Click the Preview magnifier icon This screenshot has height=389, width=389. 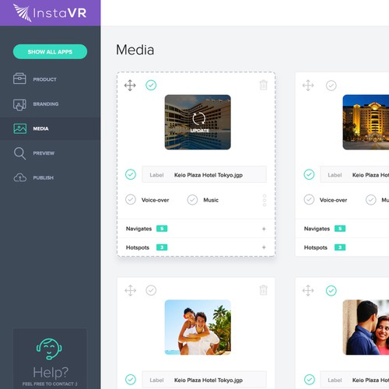[x=19, y=153]
